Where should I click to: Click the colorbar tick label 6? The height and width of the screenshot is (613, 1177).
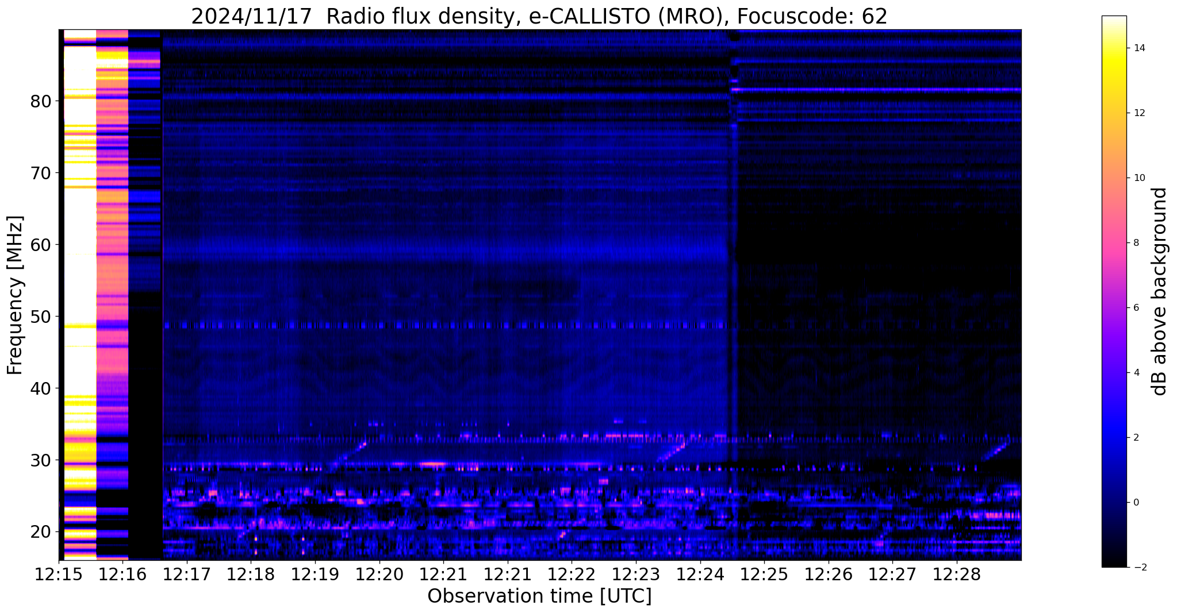(x=1135, y=308)
